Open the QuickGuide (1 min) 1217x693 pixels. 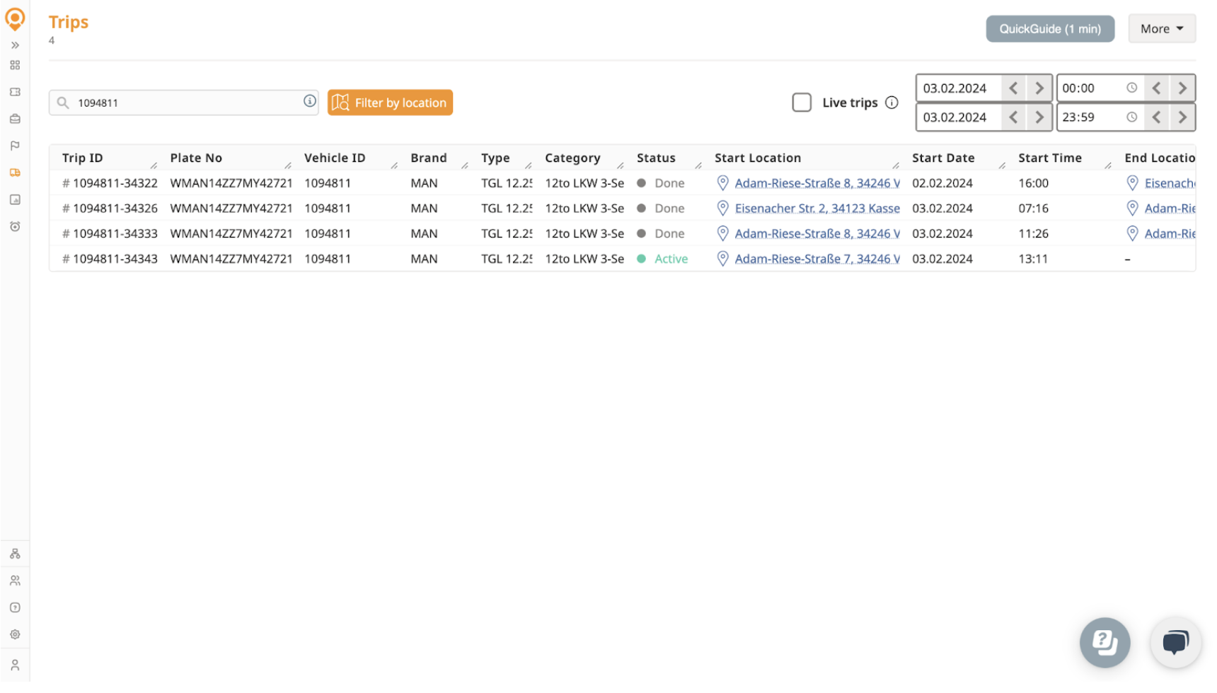[1049, 28]
